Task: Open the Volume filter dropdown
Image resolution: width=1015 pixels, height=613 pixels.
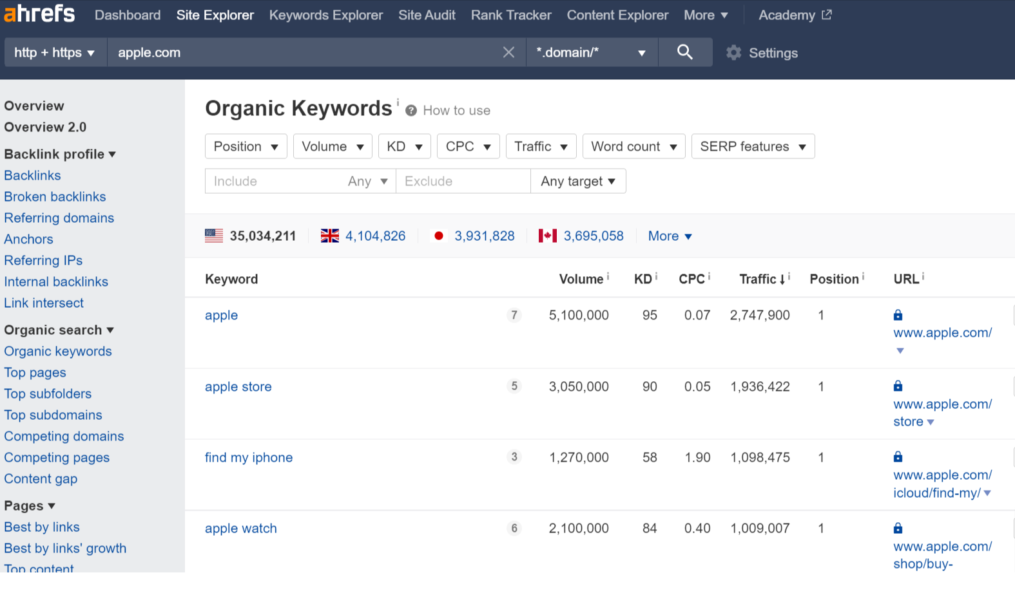Action: point(333,146)
